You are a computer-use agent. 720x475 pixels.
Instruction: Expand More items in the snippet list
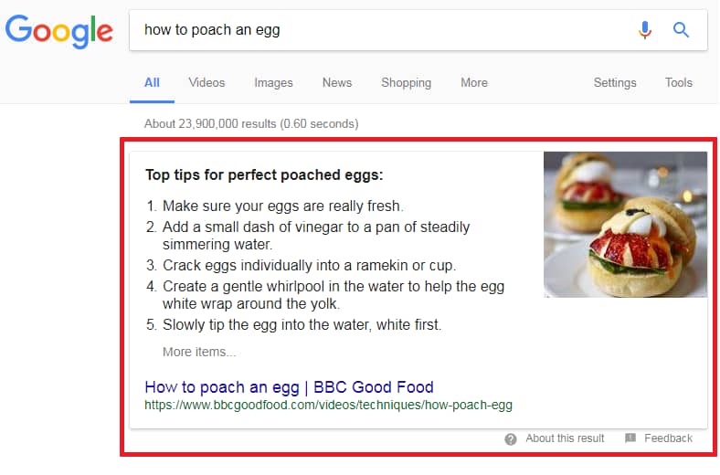click(199, 352)
